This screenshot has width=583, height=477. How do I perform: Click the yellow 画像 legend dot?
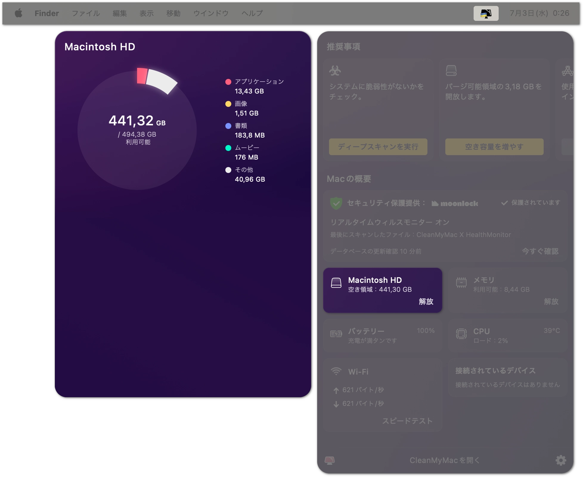[x=228, y=104]
